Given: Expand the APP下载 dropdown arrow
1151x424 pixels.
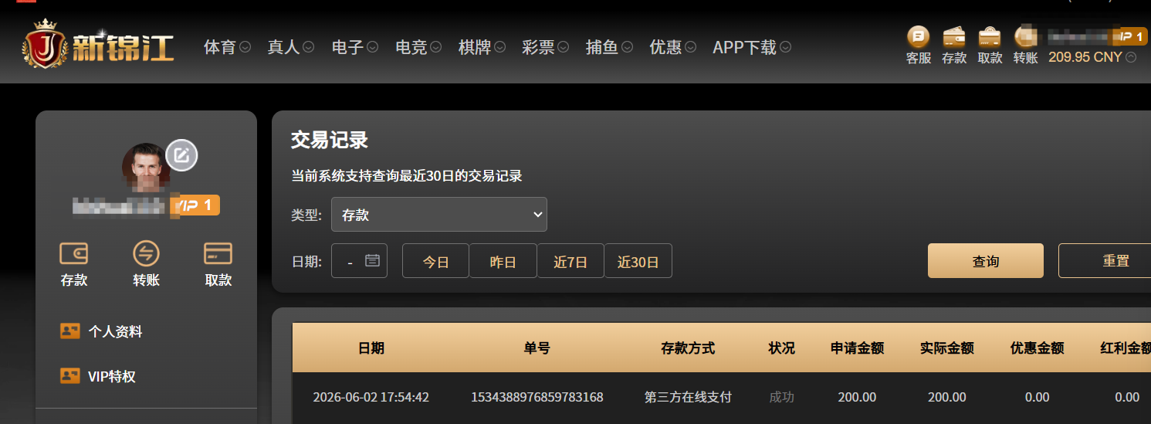Looking at the screenshot, I should coord(786,47).
